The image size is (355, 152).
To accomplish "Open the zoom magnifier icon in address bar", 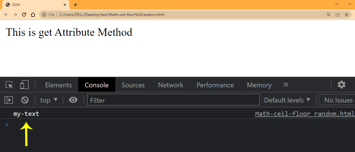I will click(x=329, y=15).
